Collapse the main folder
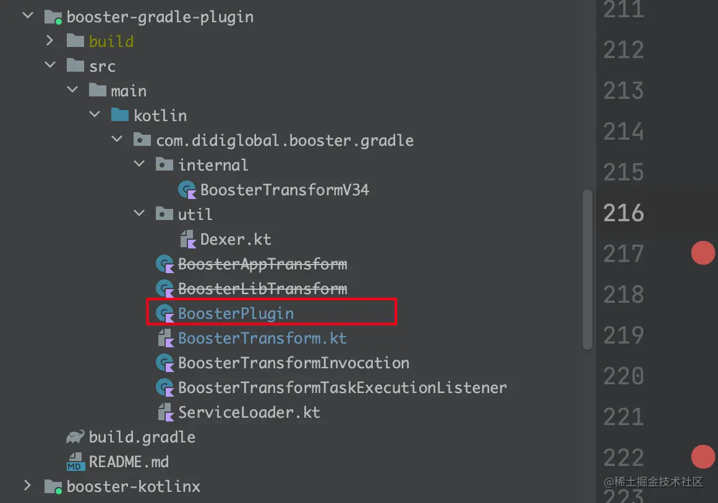The image size is (718, 503). point(72,90)
